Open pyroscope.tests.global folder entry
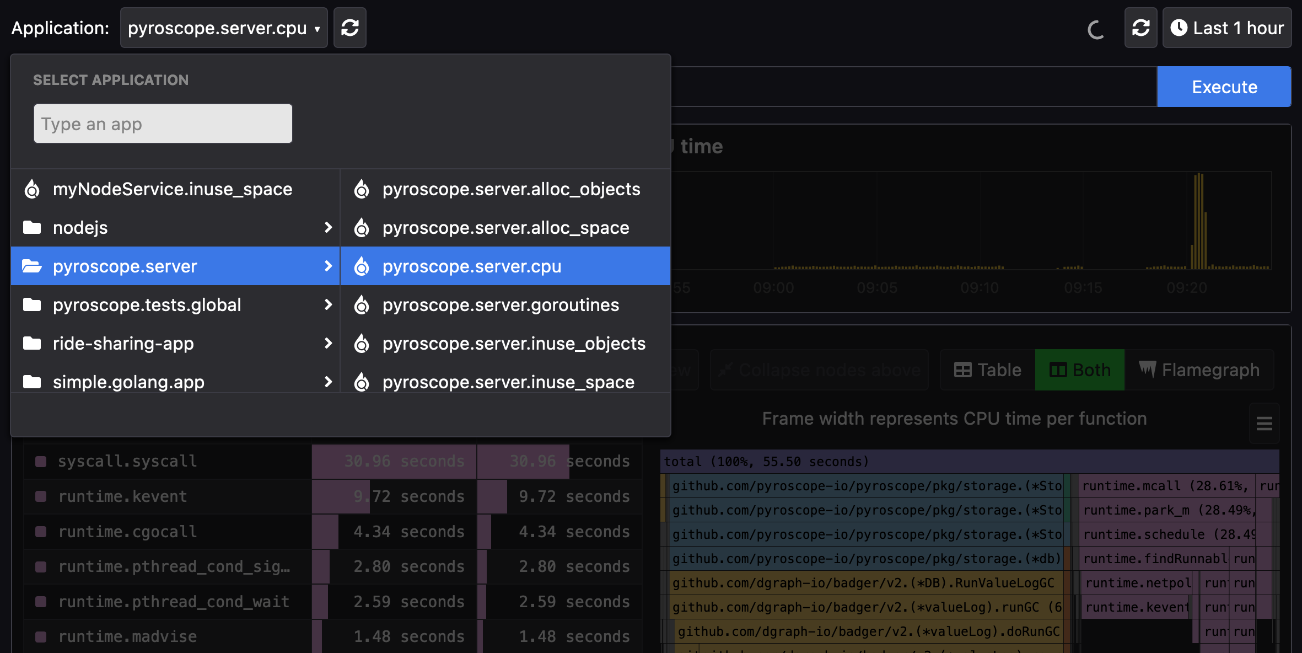Viewport: 1302px width, 653px height. [175, 304]
